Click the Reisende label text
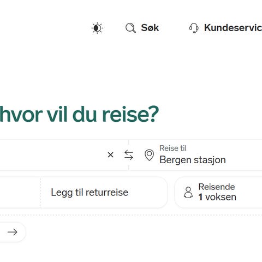 (217, 187)
